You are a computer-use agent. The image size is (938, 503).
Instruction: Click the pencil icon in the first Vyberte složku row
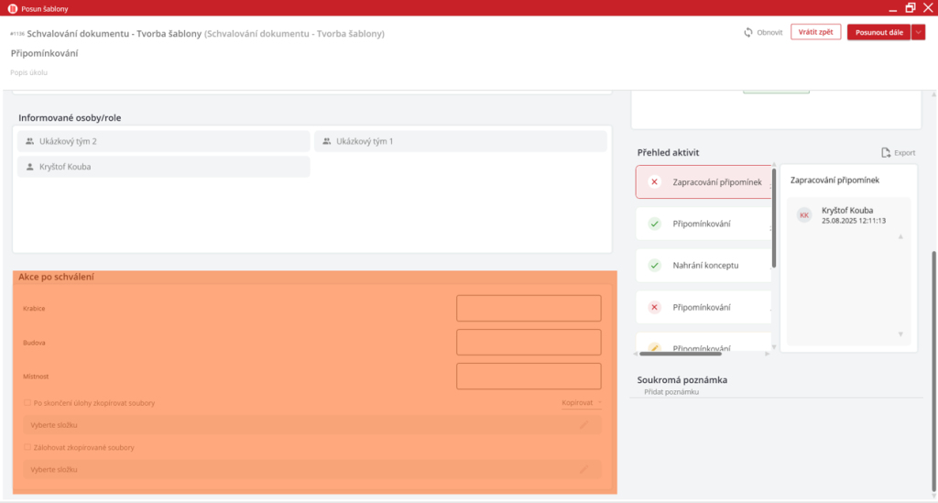(x=584, y=425)
